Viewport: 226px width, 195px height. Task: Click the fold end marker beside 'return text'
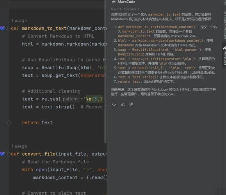click(x=9, y=122)
